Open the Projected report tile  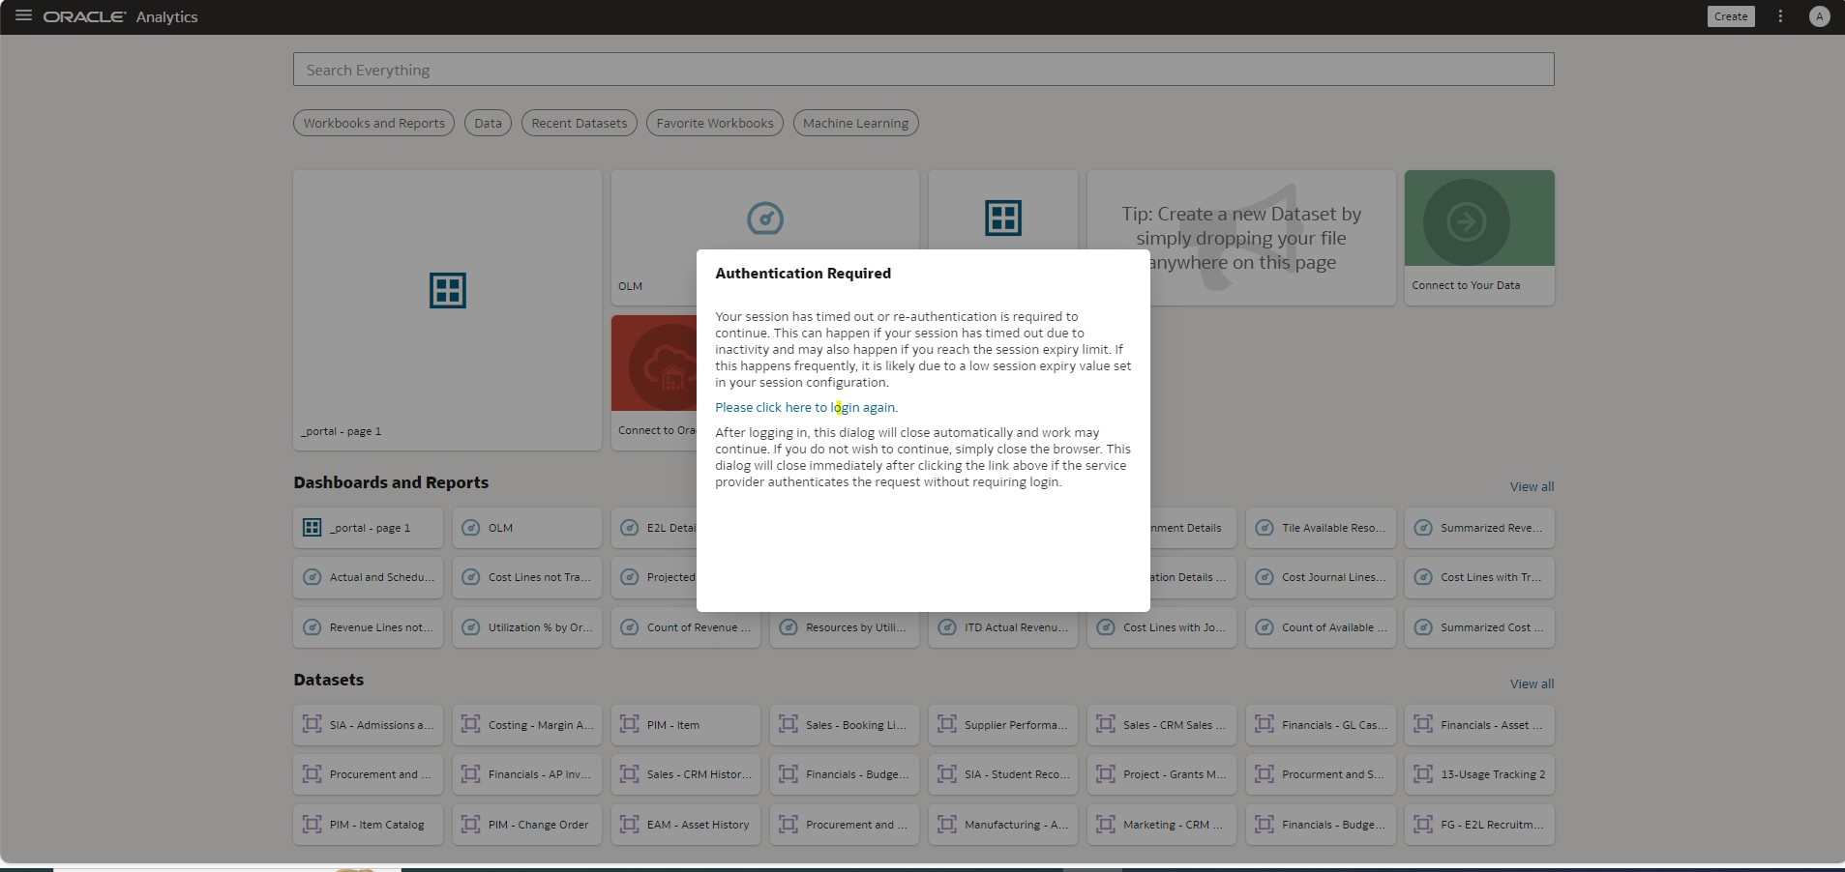654,577
